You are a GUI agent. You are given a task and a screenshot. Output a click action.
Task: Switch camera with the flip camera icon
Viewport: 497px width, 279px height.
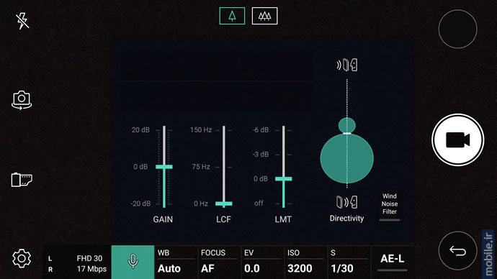22,100
